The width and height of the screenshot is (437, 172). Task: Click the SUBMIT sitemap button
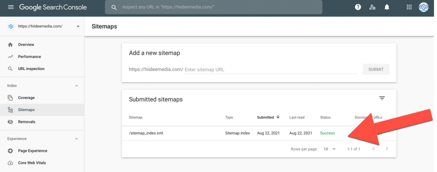(376, 70)
